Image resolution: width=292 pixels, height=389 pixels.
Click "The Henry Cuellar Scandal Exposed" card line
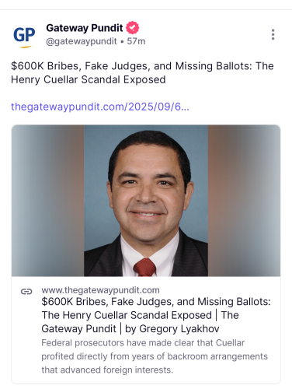tap(127, 315)
